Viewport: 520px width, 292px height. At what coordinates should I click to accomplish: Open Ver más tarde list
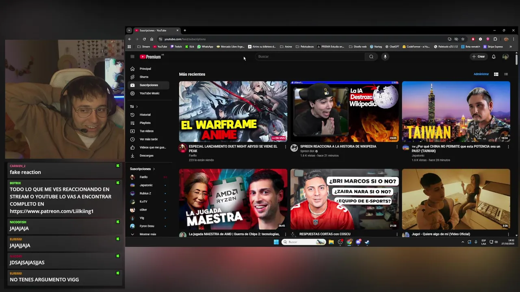coord(149,139)
